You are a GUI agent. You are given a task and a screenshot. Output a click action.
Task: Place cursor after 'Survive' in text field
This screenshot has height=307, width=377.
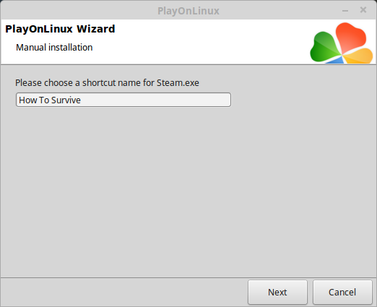pos(81,100)
